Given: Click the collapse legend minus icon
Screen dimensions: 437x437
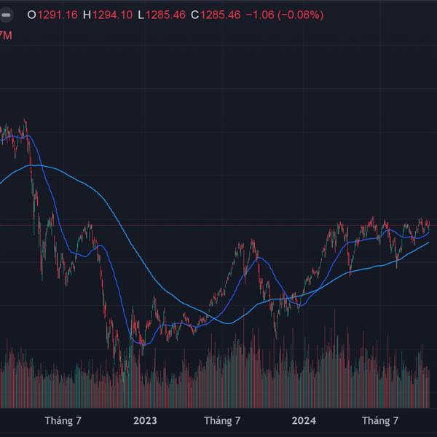Looking at the screenshot, I should [x=6, y=15].
